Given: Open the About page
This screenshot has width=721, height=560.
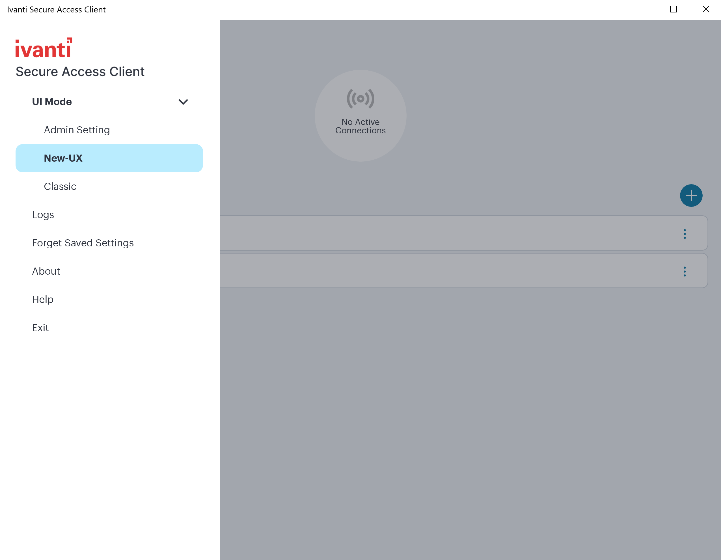Looking at the screenshot, I should (46, 271).
